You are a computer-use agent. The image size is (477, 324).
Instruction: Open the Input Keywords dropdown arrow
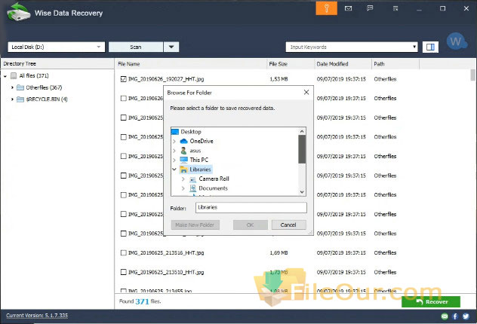coord(414,47)
